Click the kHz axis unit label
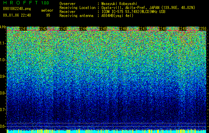Screen dimensions: 209x133 click(x=3, y=27)
